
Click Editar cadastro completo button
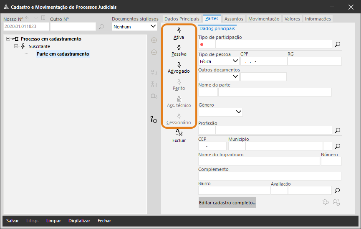227,203
